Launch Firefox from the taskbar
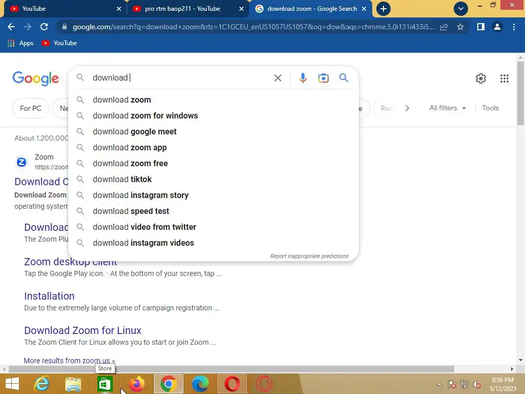Viewport: 525px width, 394px height. [x=136, y=384]
